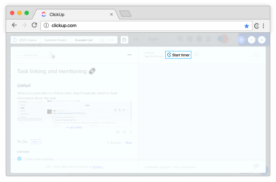Click the print description icon
Image resolution: width=276 pixels, height=182 pixels.
(118, 132)
